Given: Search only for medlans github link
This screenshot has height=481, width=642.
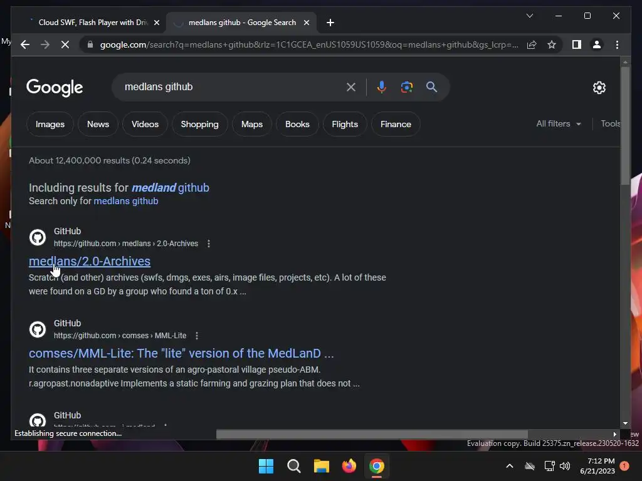Looking at the screenshot, I should coord(125,201).
